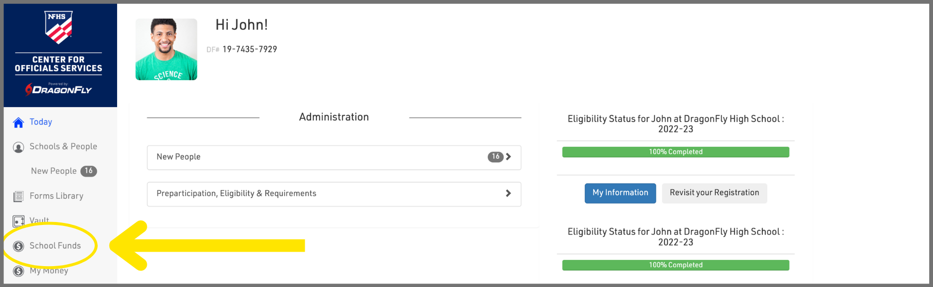Viewport: 933px width, 287px height.
Task: Expand Preparticipation, Eligibility & Requirements chevron
Action: [x=508, y=193]
